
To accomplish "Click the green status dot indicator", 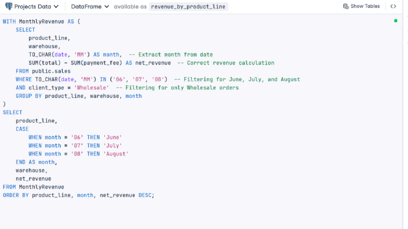I will (396, 21).
